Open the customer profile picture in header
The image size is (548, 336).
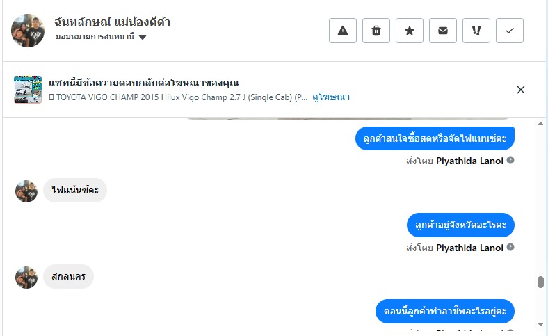[x=28, y=31]
